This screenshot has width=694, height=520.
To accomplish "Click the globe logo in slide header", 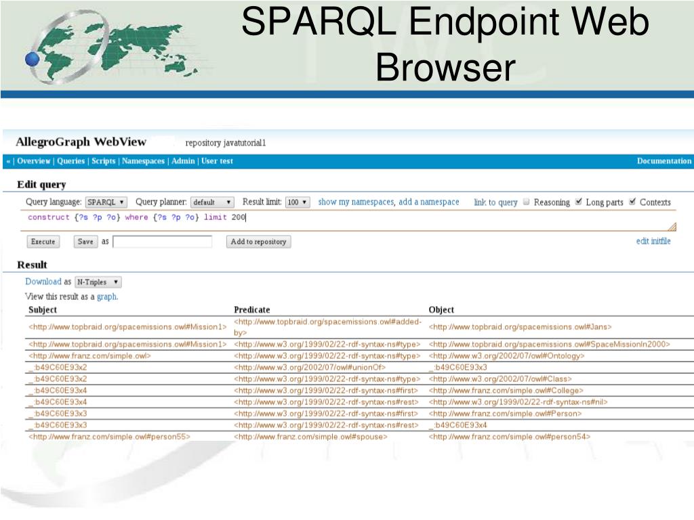I will [x=110, y=47].
